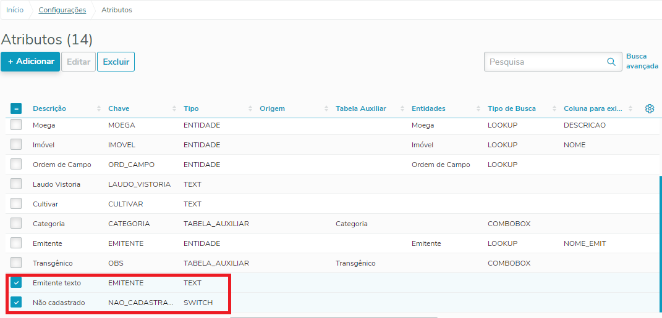
Task: Sort by Tipo column arrows
Action: (x=250, y=108)
